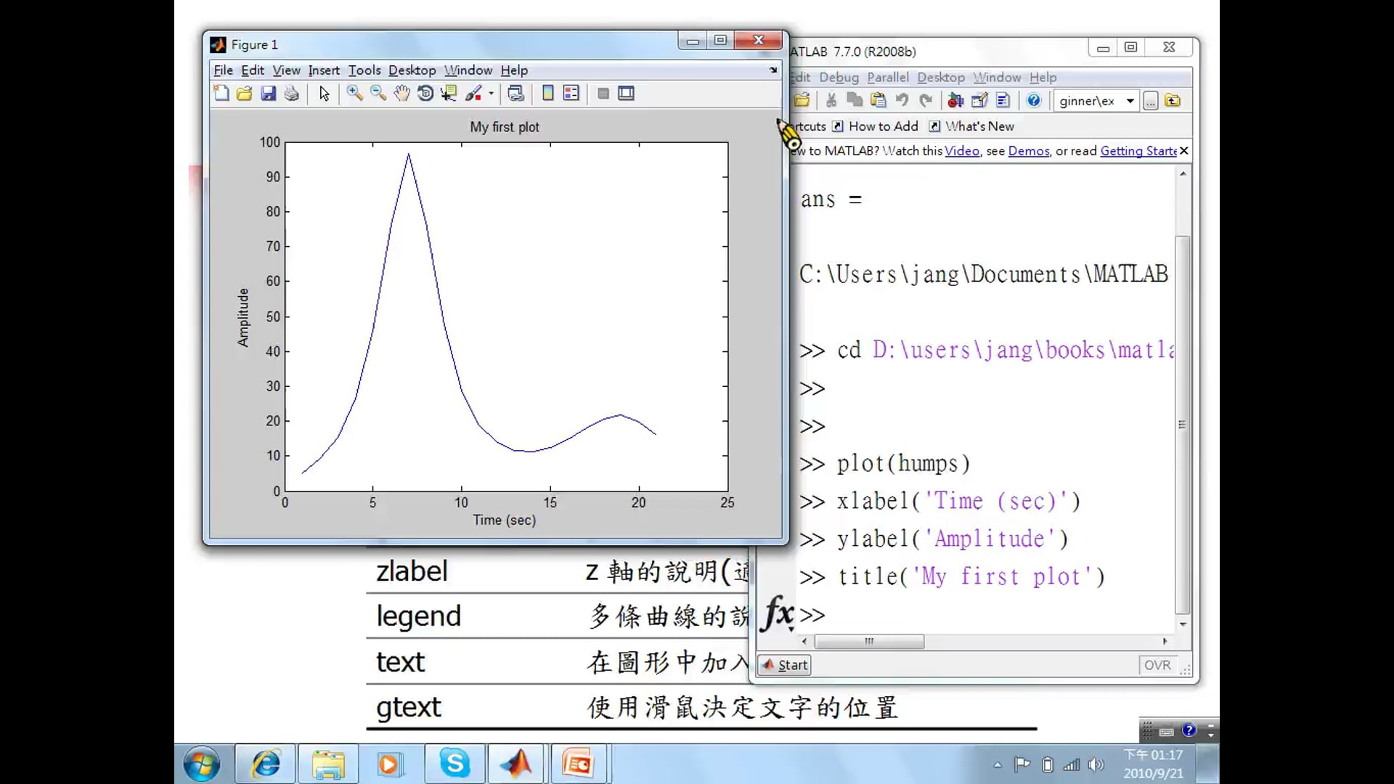Toggle the Brush data tool
Image resolution: width=1394 pixels, height=784 pixels.
click(473, 93)
